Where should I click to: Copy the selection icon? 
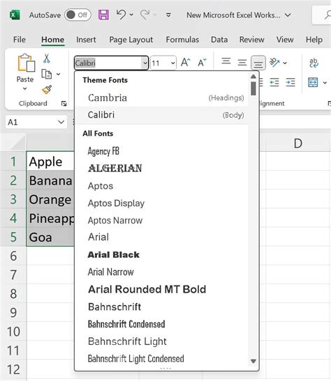(x=47, y=74)
